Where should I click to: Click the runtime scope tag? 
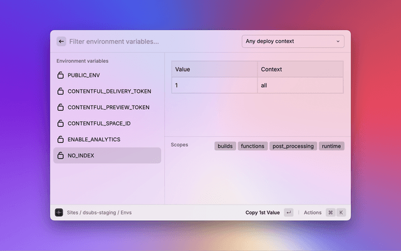331,146
